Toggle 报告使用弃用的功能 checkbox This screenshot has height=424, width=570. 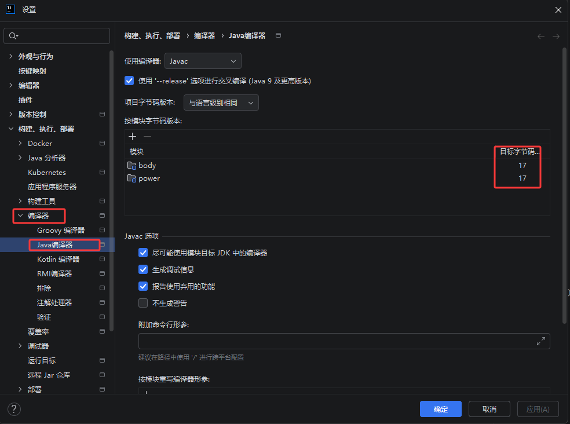143,286
